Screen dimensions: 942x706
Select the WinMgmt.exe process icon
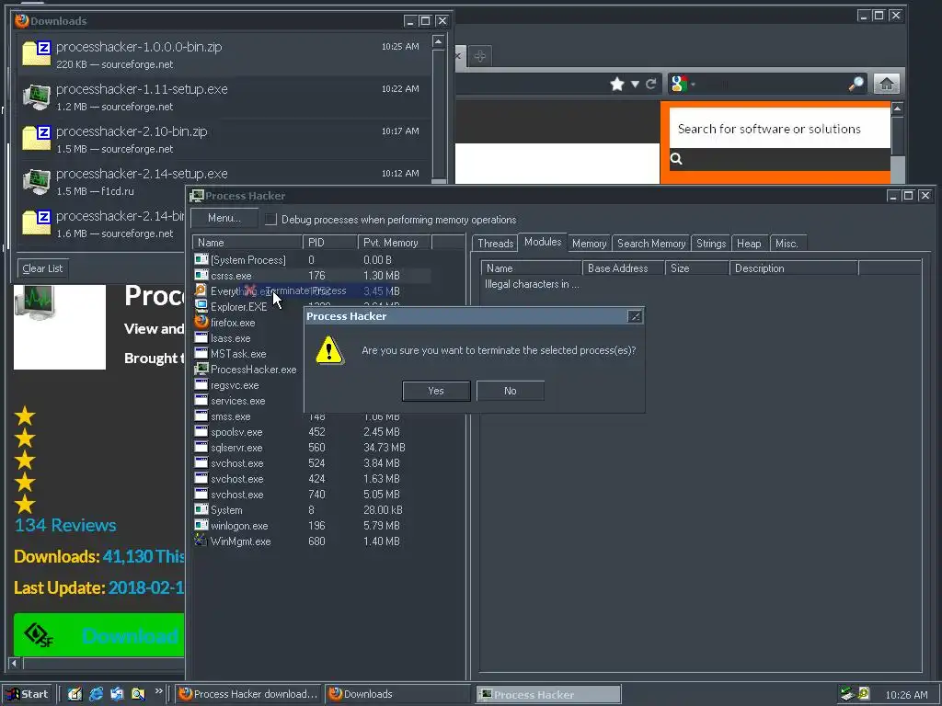pos(201,541)
